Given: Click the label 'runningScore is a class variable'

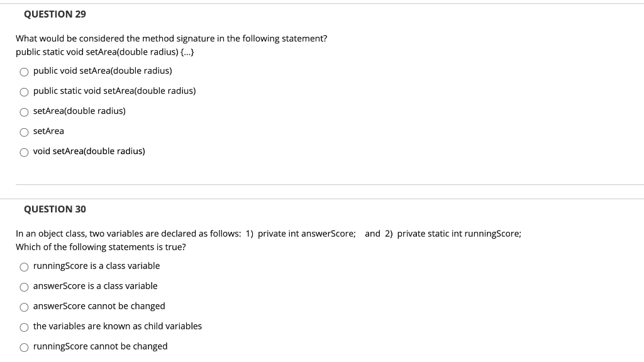Looking at the screenshot, I should pyautogui.click(x=96, y=266).
